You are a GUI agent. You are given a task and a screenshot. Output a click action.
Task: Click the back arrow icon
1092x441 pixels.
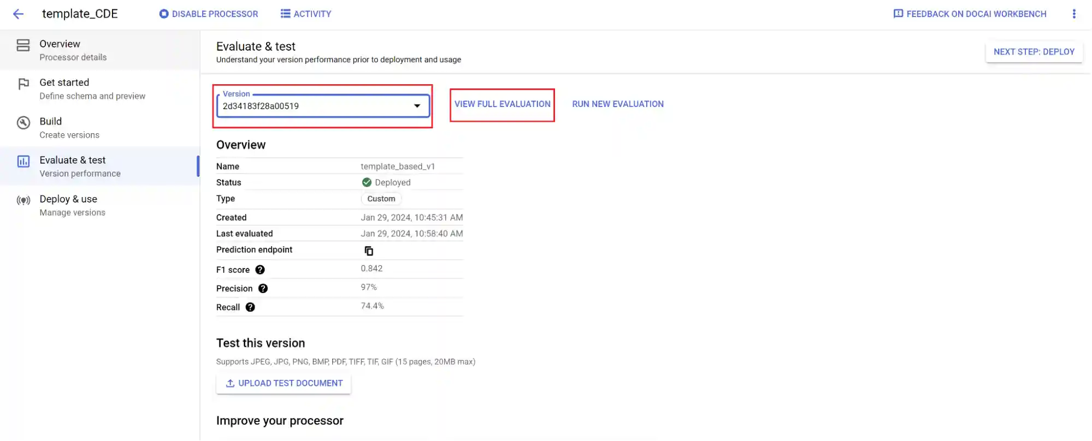point(19,14)
